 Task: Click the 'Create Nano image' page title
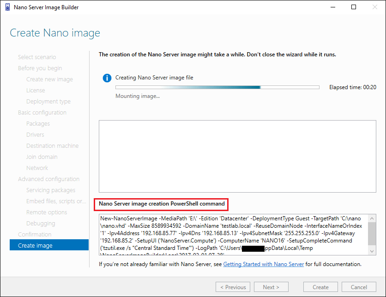(55, 33)
